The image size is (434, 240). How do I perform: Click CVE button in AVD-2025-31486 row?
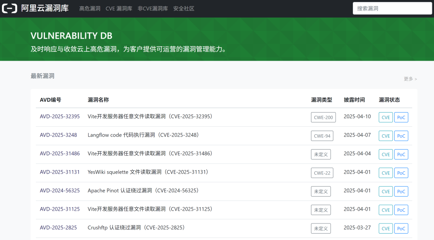385,154
